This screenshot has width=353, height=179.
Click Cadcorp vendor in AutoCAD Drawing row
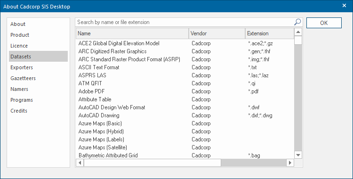pos(201,116)
